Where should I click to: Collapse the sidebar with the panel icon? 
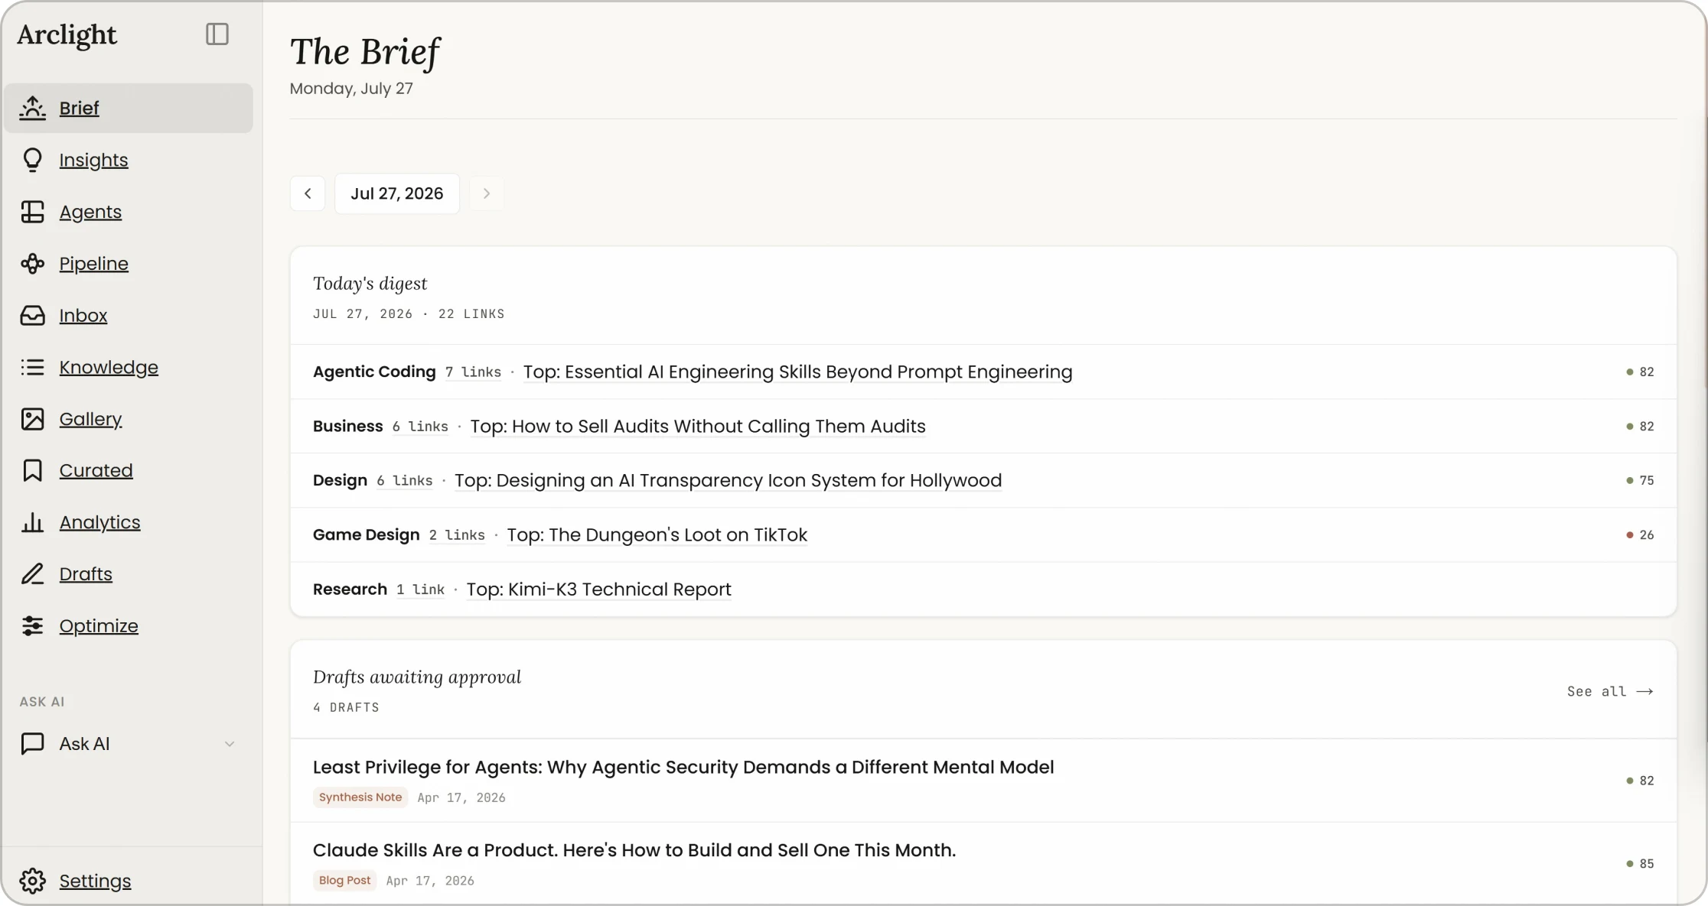click(217, 34)
